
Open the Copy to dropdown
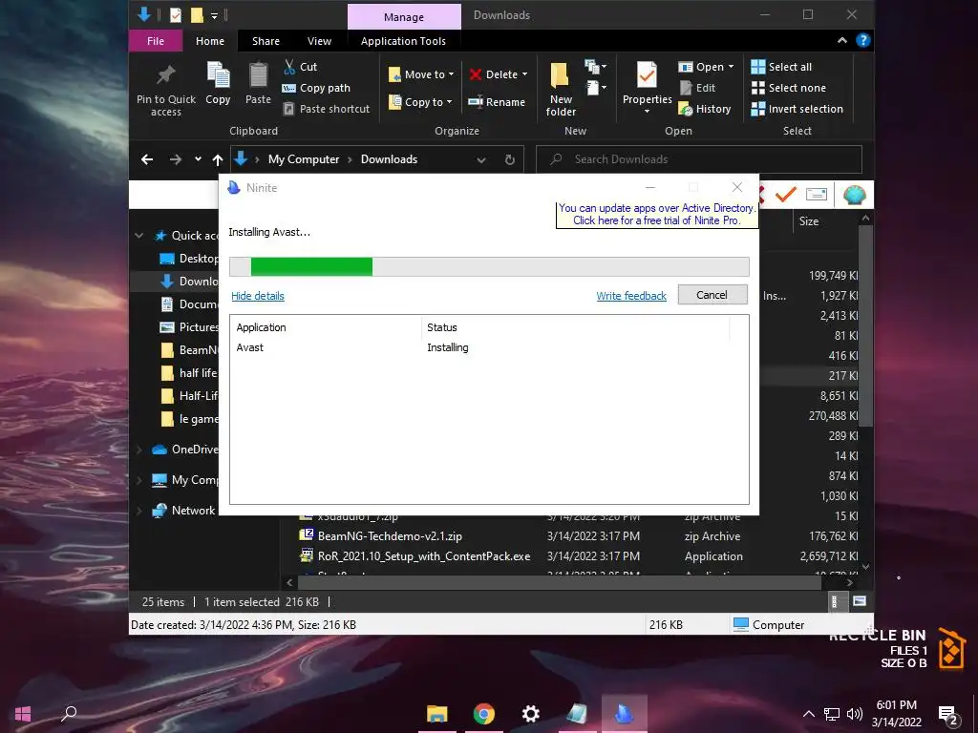coord(420,101)
